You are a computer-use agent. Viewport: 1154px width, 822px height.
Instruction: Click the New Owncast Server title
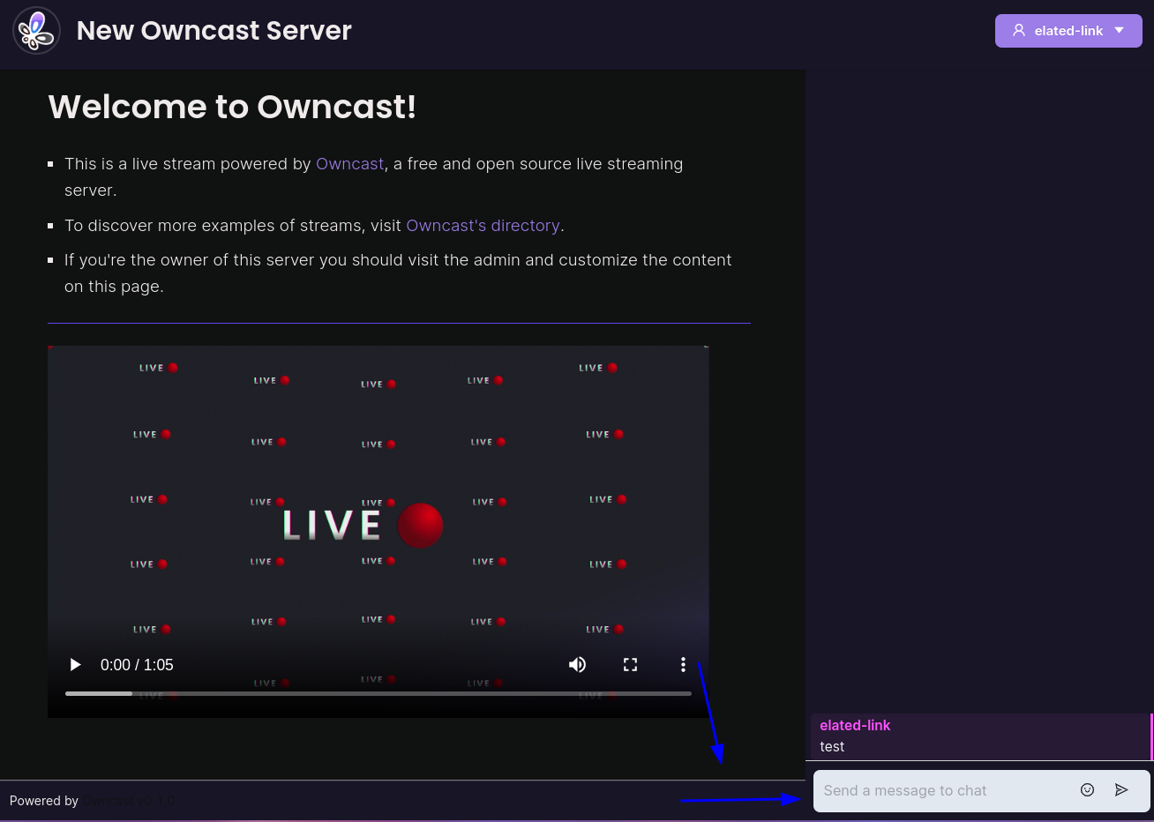pos(214,30)
